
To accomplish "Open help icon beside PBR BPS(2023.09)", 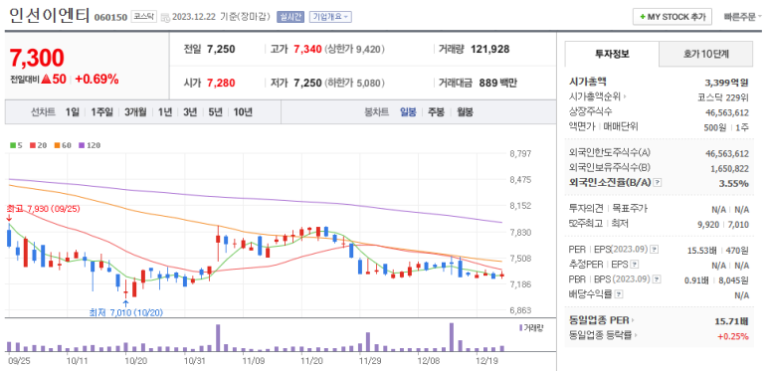I will pyautogui.click(x=658, y=279).
